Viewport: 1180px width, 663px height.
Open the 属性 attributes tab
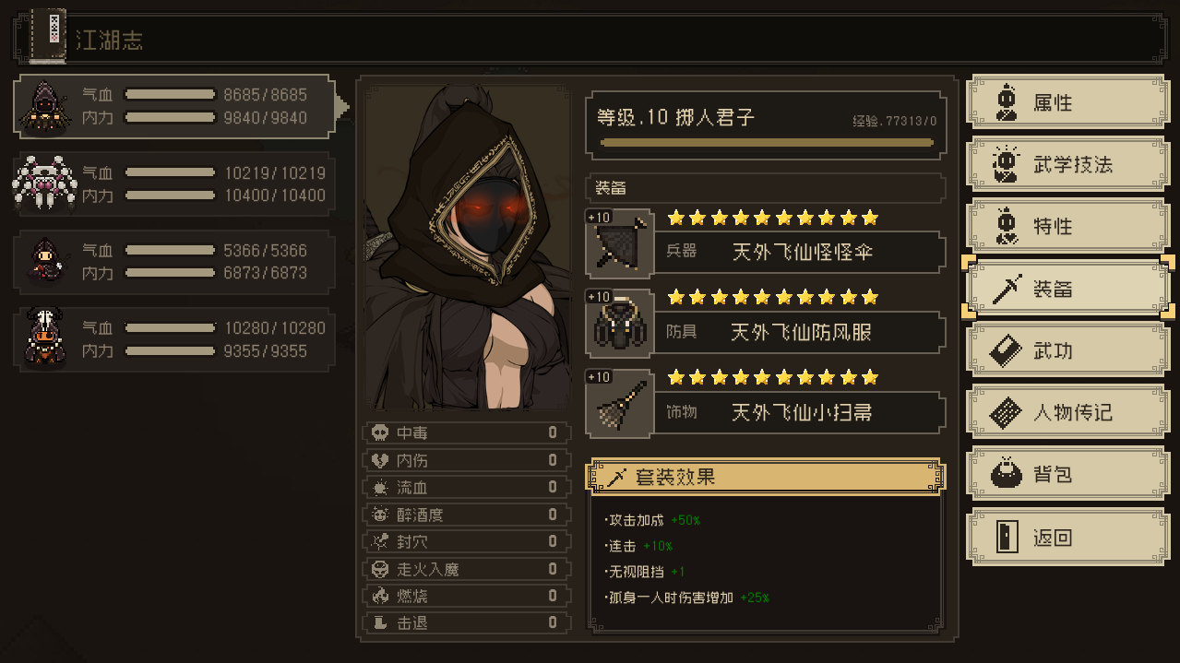[x=1067, y=102]
